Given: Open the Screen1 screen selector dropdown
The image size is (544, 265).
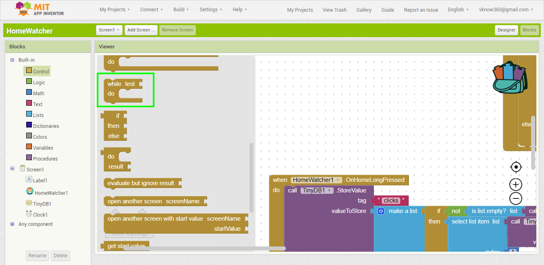Looking at the screenshot, I should click(x=110, y=30).
